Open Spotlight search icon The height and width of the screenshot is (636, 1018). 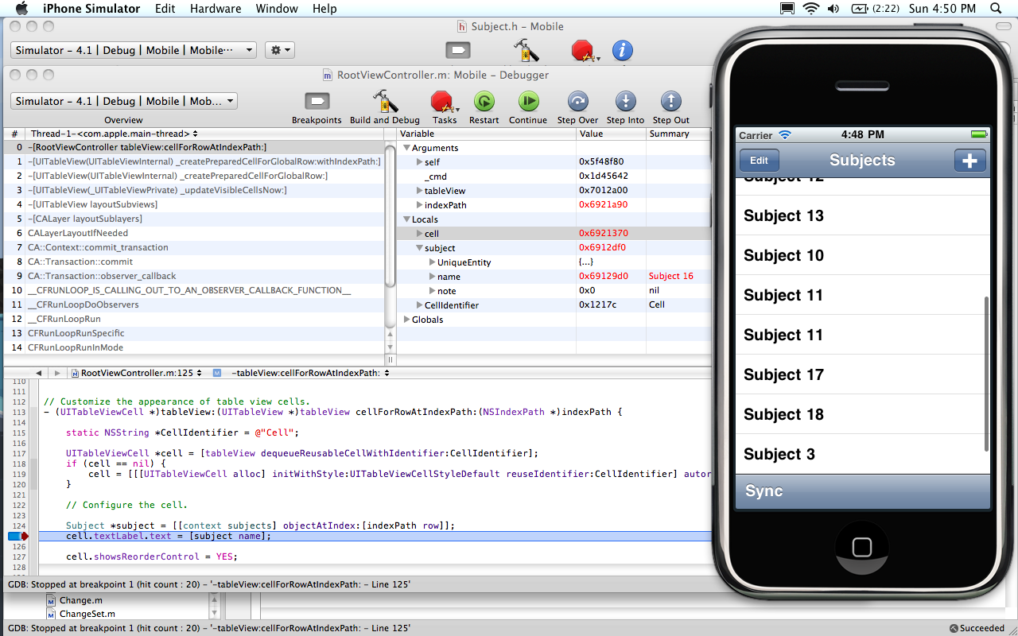click(x=997, y=9)
